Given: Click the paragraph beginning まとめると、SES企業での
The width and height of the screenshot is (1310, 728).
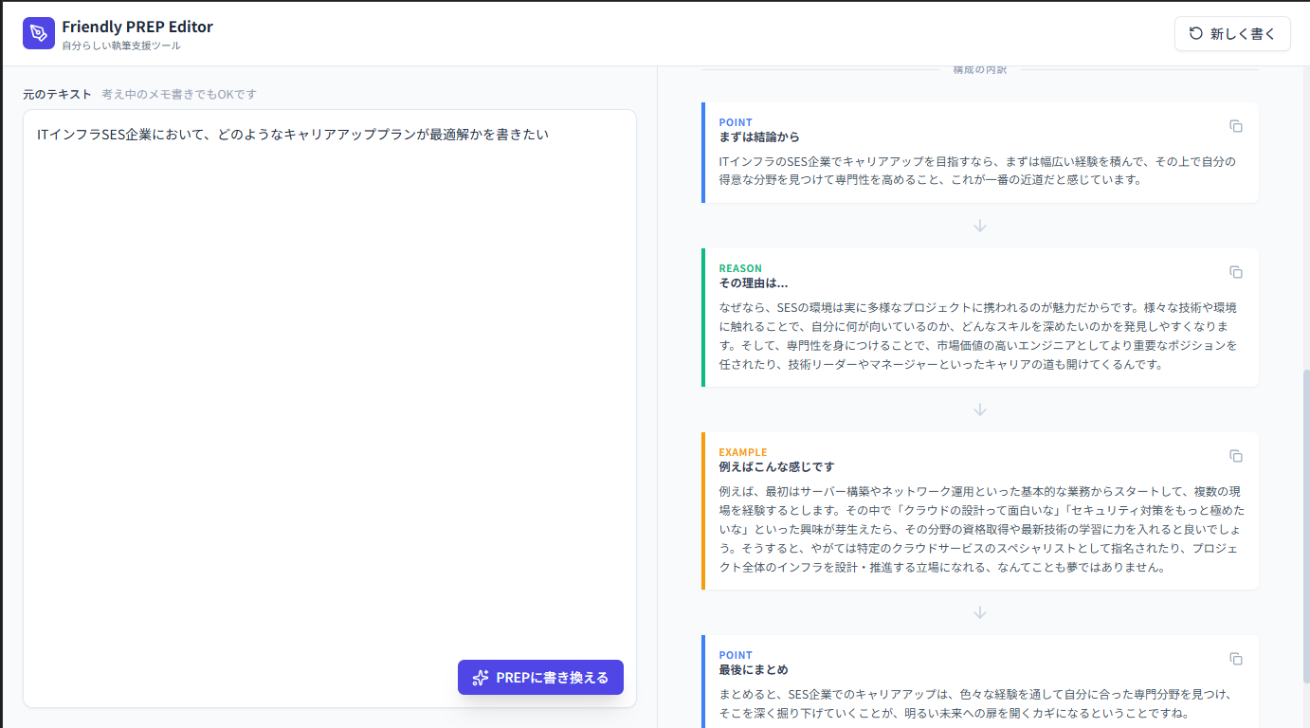Looking at the screenshot, I should (x=975, y=703).
